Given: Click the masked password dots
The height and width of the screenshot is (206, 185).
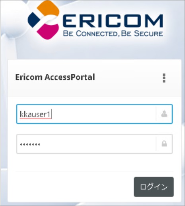Looking at the screenshot, I should [30, 145].
